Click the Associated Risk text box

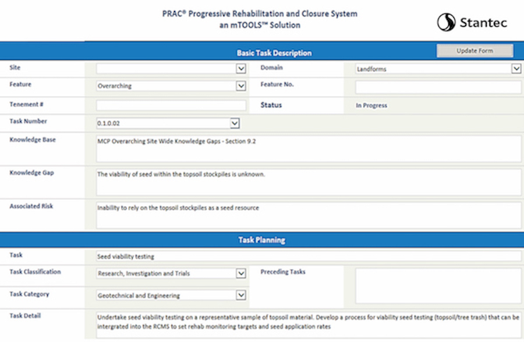coord(309,215)
